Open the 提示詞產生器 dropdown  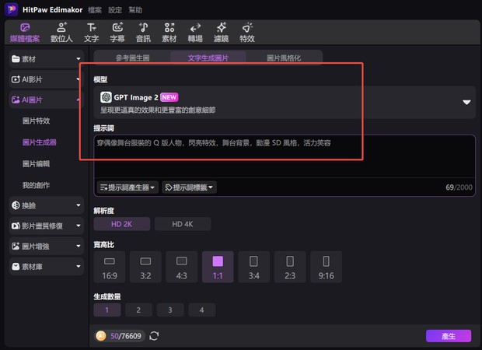(x=127, y=187)
